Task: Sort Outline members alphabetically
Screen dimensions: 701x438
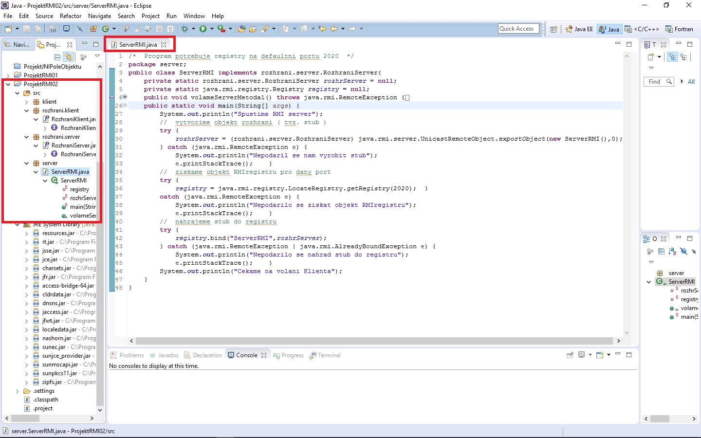Action: tap(673, 252)
